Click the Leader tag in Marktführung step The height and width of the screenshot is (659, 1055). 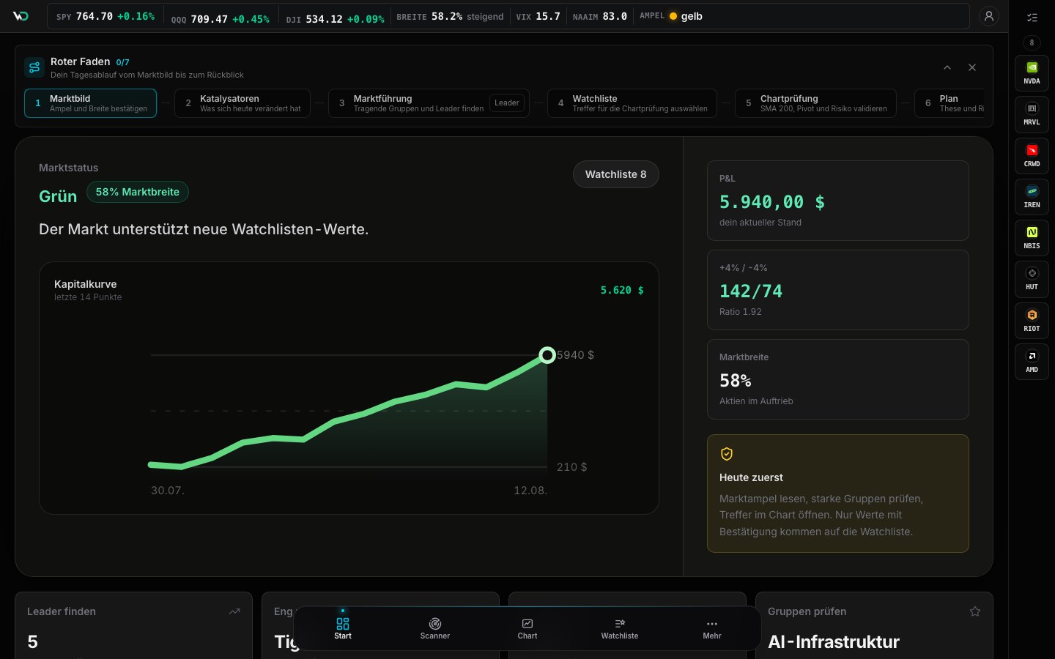coord(507,103)
